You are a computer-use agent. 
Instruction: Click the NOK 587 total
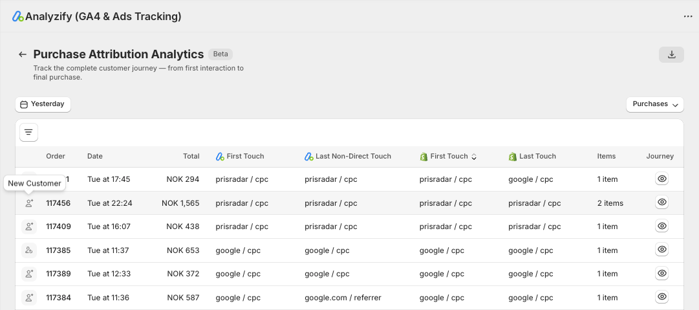point(183,298)
